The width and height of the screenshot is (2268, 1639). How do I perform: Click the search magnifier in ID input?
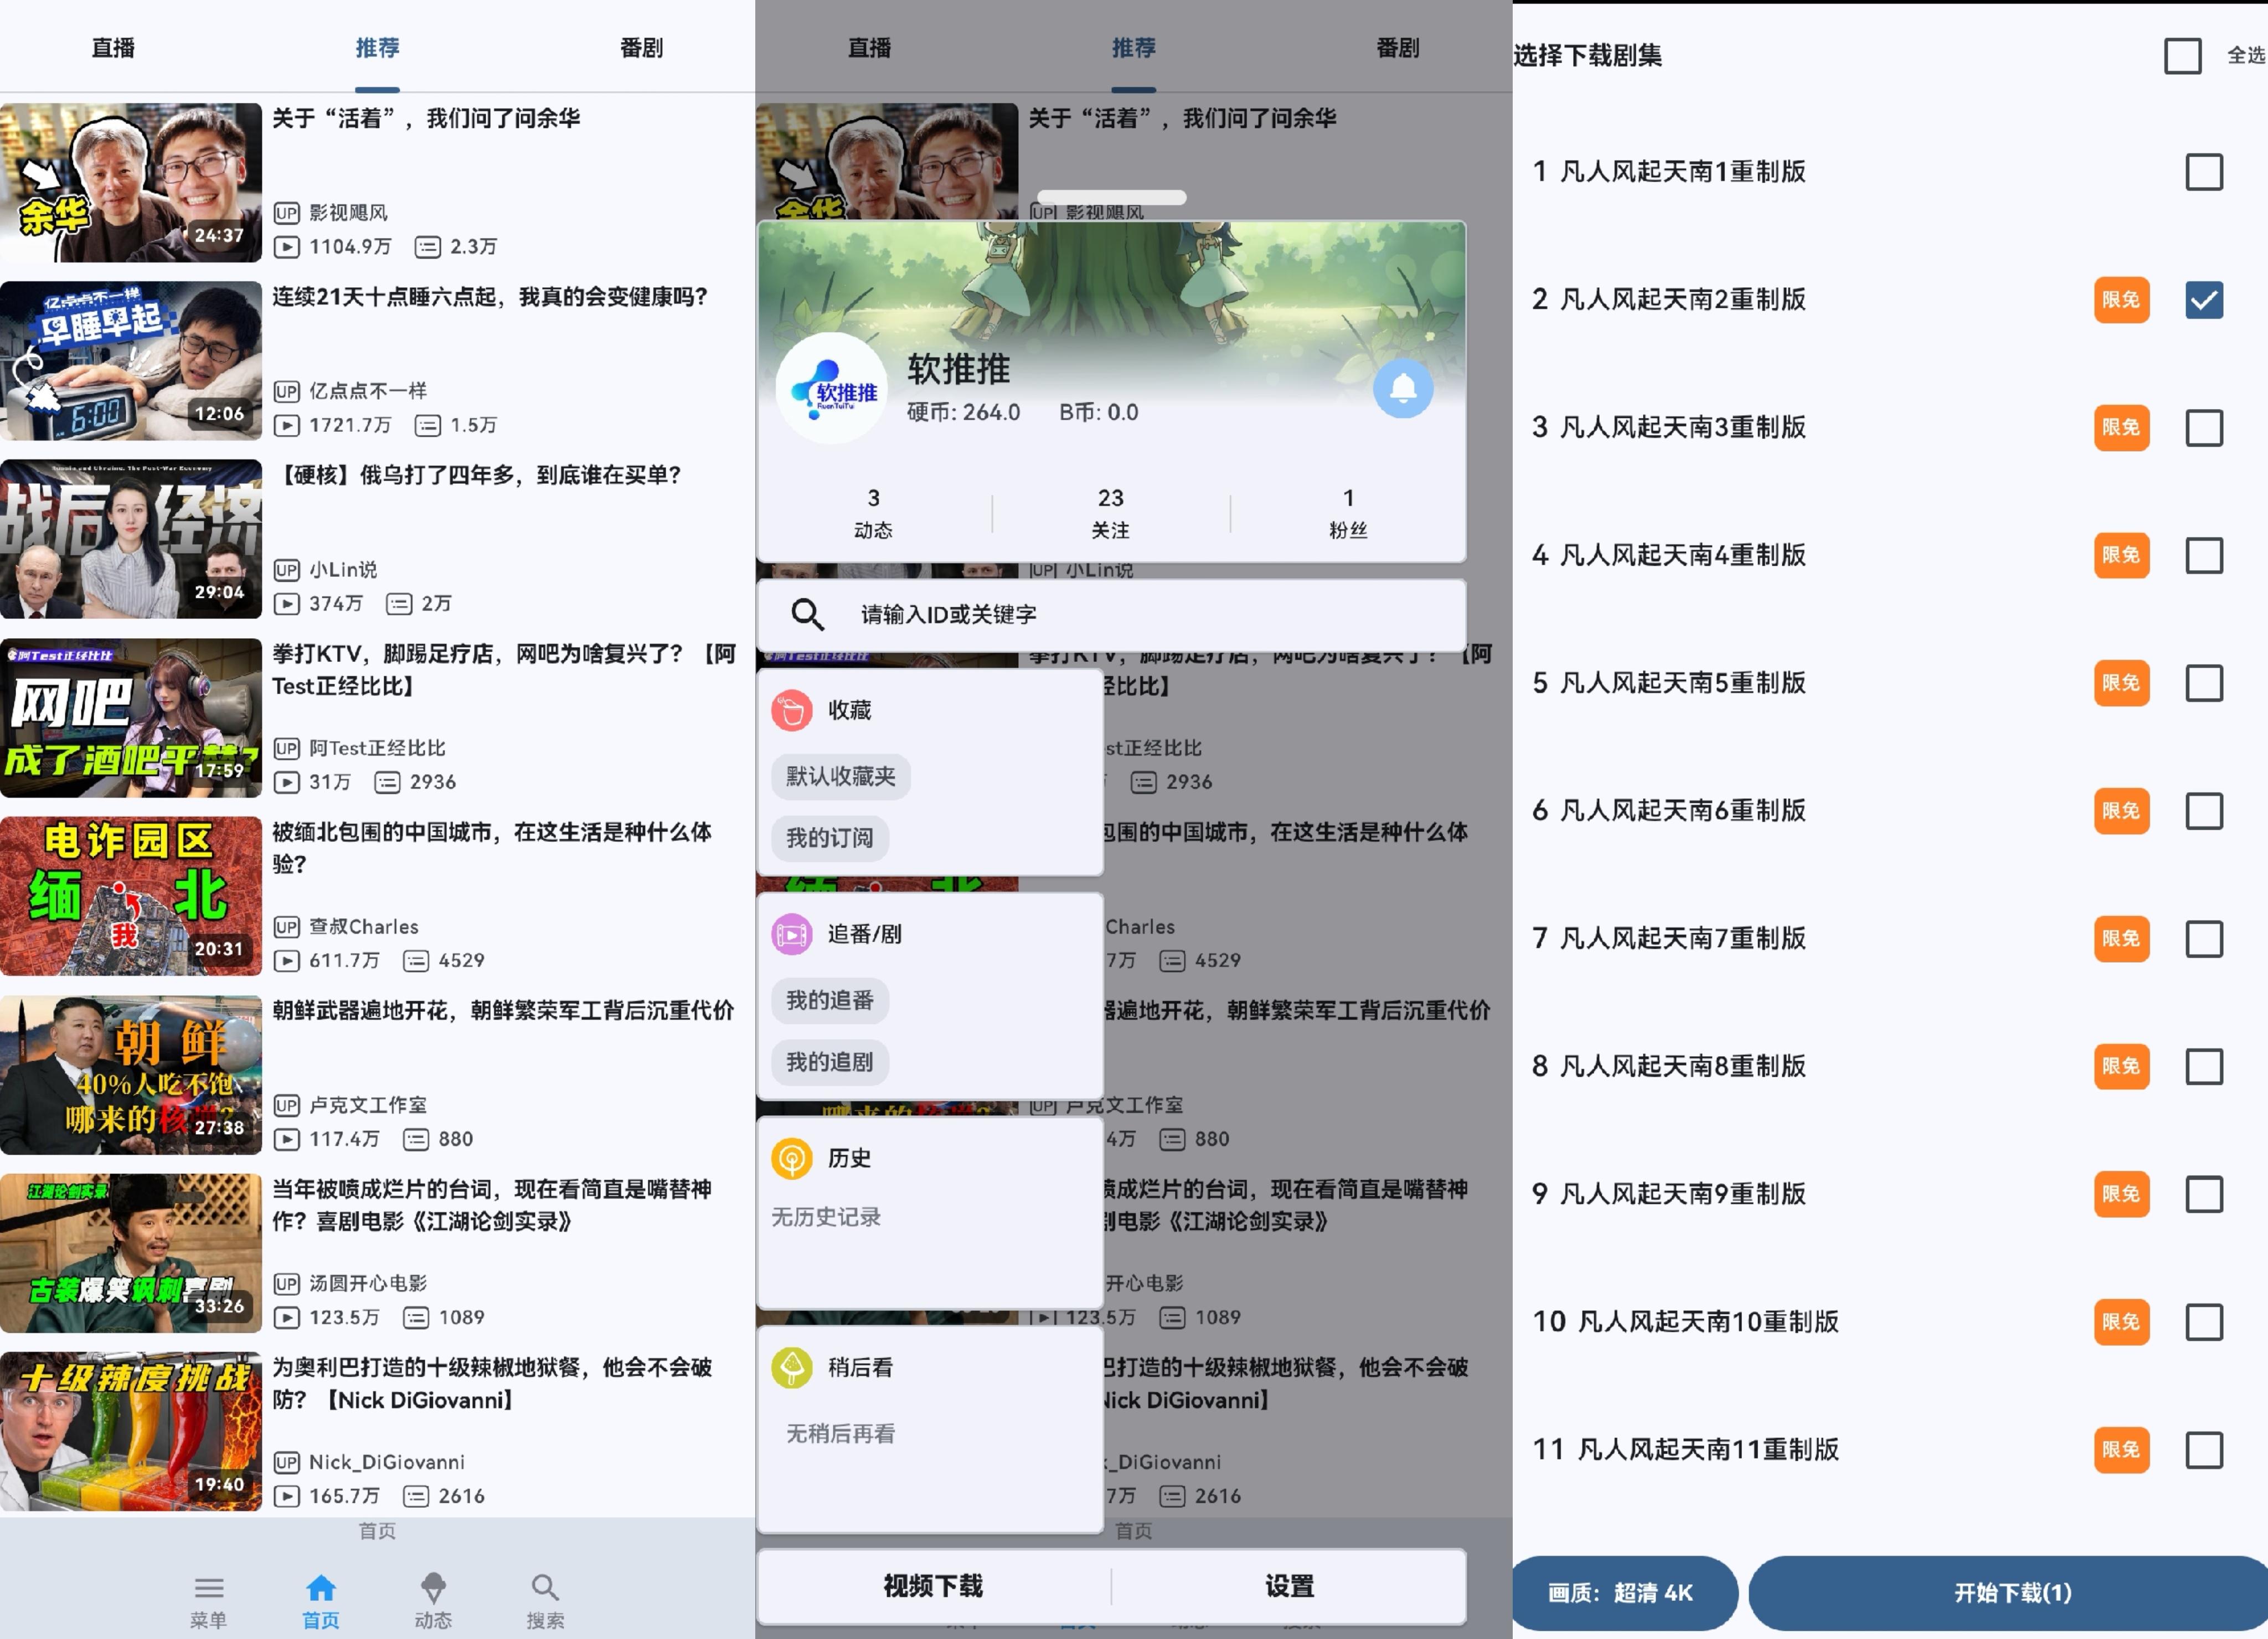(x=808, y=614)
